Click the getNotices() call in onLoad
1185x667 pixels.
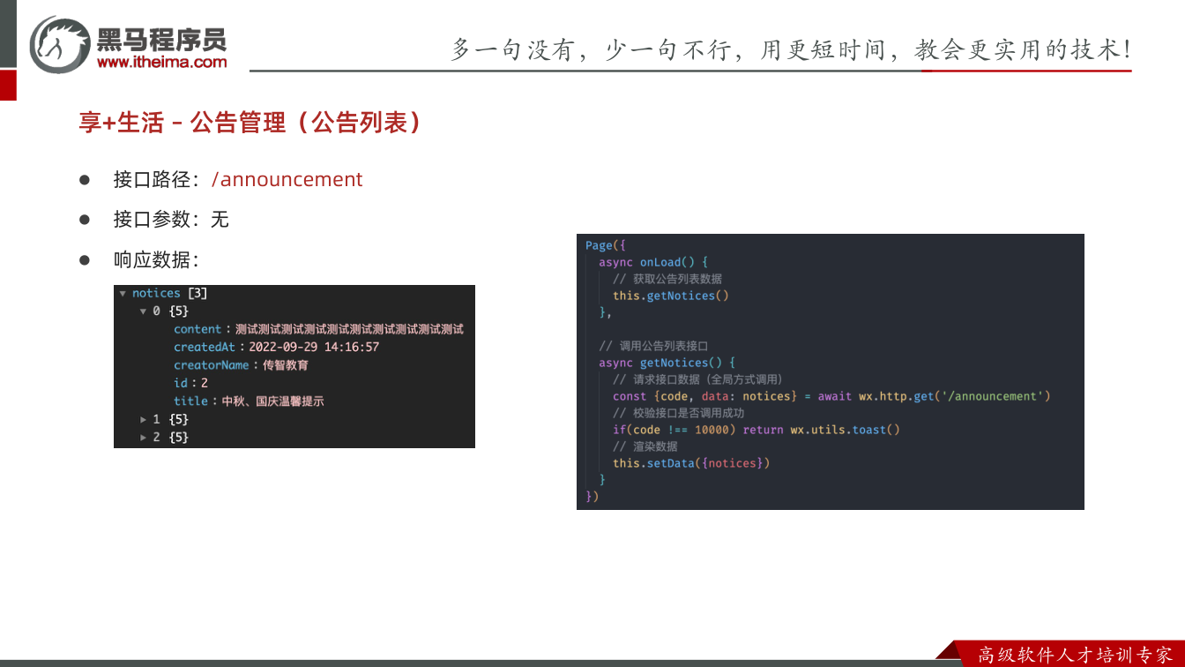671,296
